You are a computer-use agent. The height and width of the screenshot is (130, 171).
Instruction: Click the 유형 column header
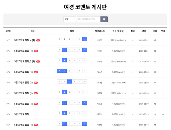pyautogui.click(x=72, y=31)
